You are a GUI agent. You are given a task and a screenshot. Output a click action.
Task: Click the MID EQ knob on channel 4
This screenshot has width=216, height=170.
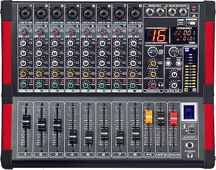coord(70,54)
